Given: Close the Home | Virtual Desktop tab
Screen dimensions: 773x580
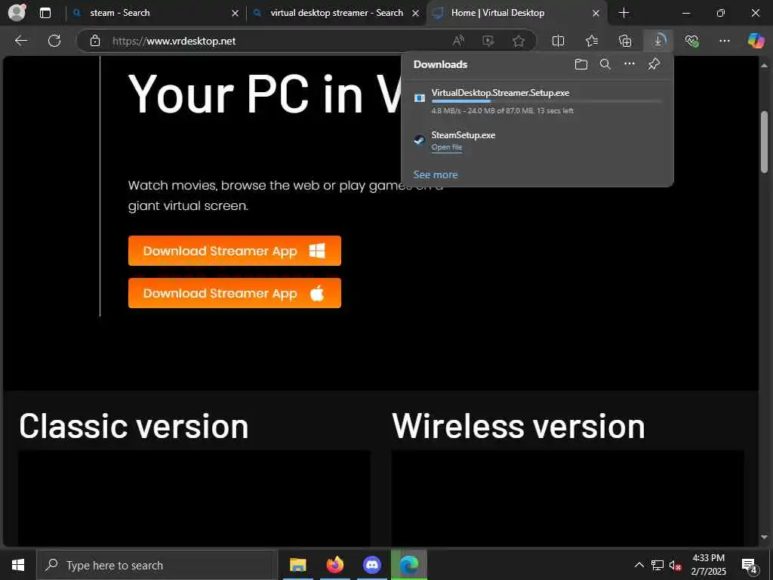Looking at the screenshot, I should 596,14.
